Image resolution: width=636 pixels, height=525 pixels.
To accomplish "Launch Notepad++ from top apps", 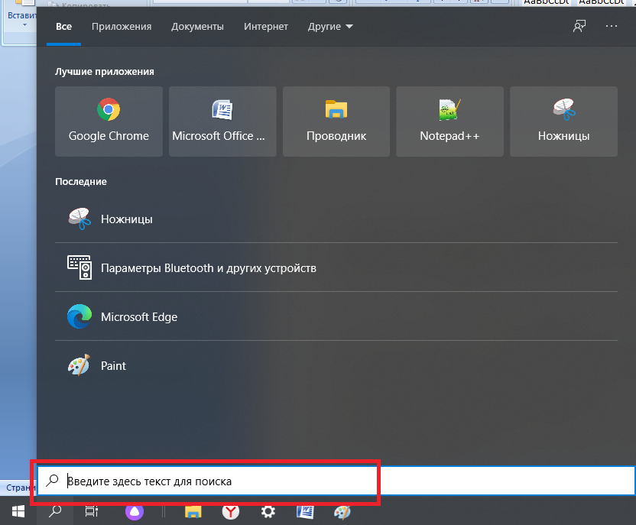I will point(449,122).
